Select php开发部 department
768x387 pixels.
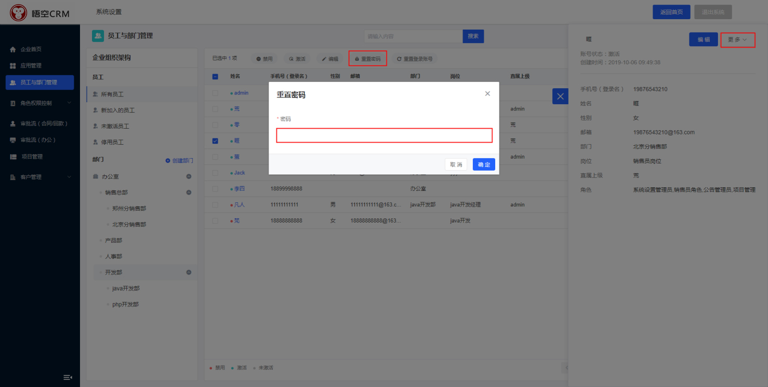pyautogui.click(x=125, y=305)
